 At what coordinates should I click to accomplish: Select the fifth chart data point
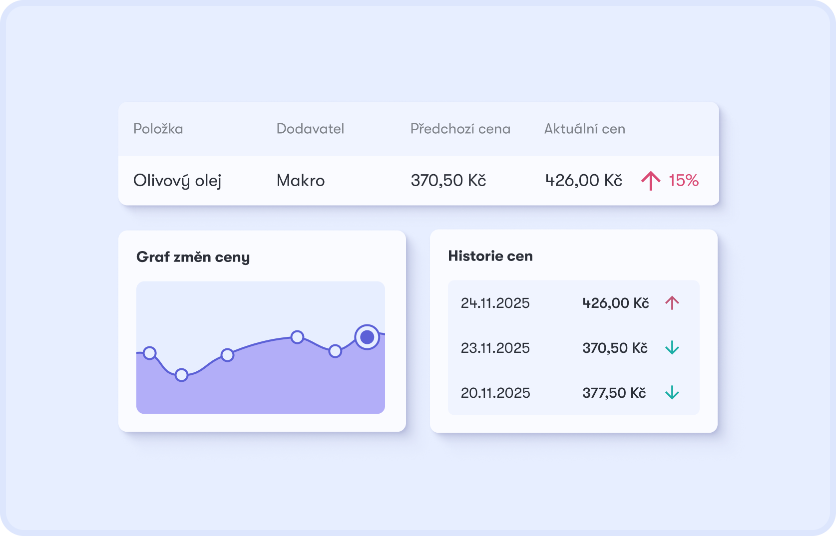tap(335, 351)
